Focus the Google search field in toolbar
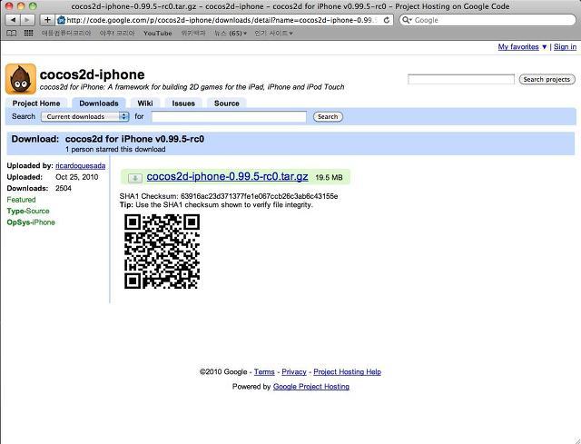Image resolution: width=581 pixels, height=444 pixels. pos(487,20)
